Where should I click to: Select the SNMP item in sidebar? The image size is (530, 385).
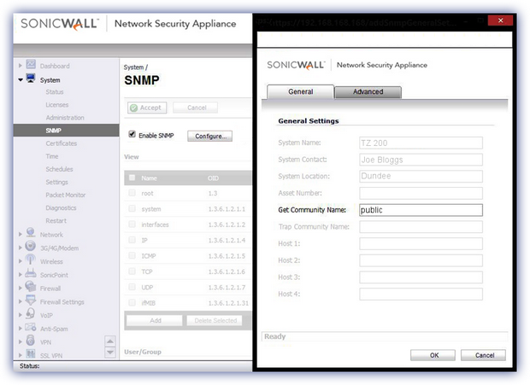(x=67, y=131)
